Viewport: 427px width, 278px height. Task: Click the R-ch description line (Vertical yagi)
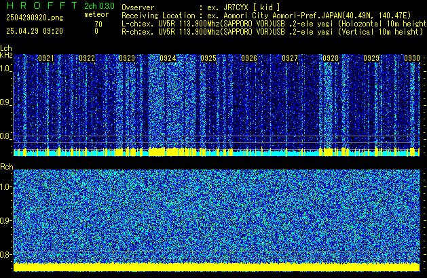click(x=272, y=32)
